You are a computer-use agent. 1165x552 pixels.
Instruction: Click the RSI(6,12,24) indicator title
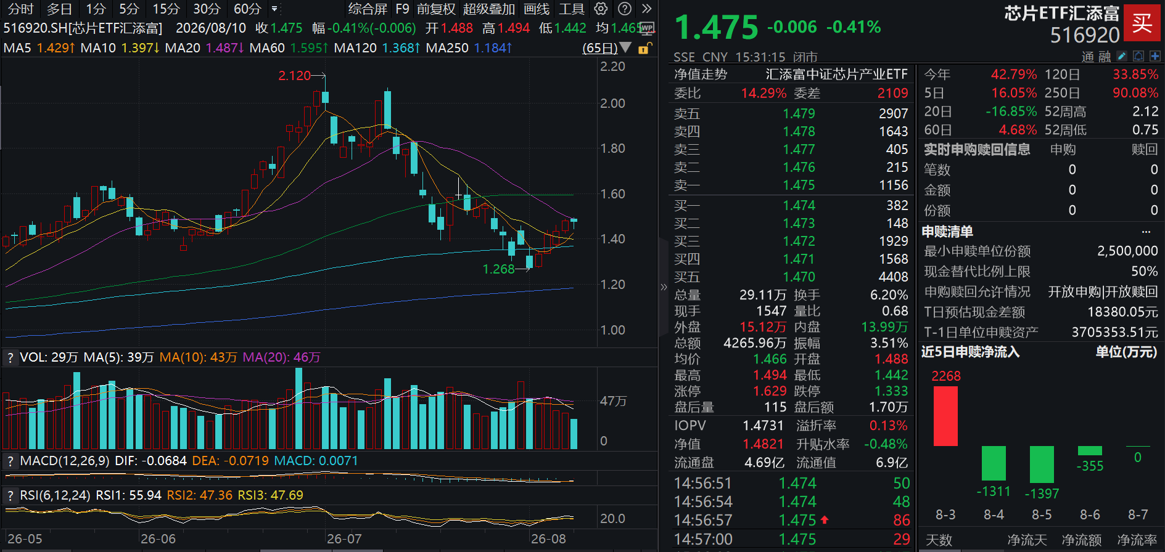tap(55, 495)
